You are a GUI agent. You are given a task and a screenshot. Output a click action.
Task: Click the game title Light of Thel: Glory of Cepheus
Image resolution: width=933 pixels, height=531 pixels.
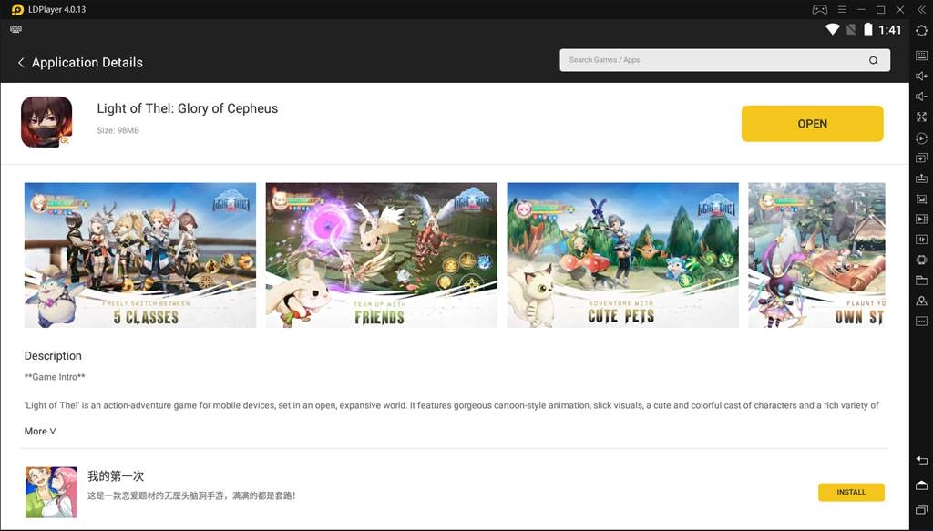(188, 108)
